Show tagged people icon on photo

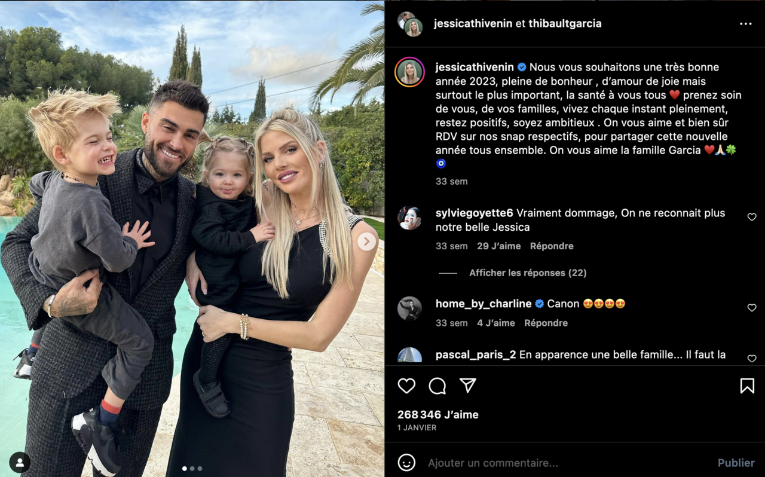[x=20, y=462]
